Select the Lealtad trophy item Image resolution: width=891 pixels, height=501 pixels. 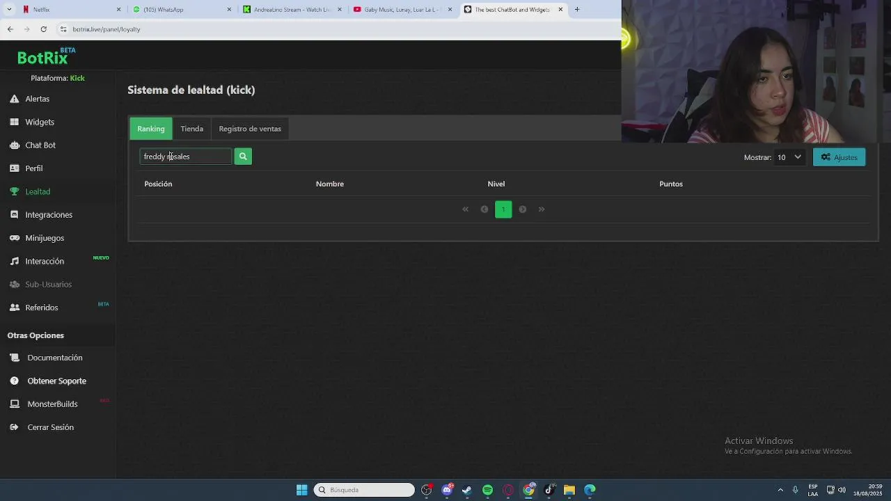pos(14,191)
